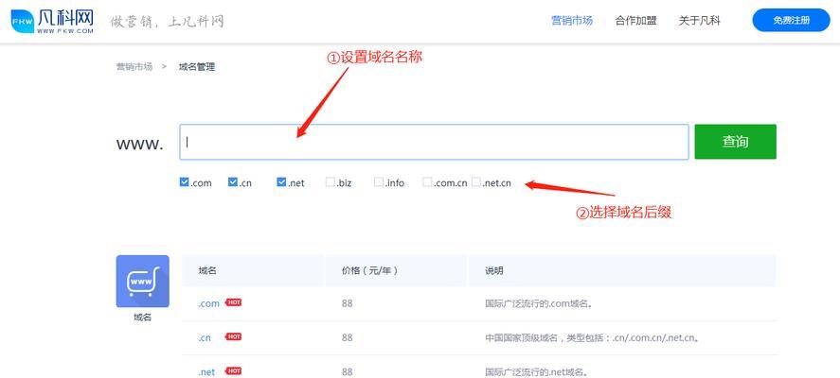Viewport: 840px width, 378px height.
Task: Enable the .biz suffix checkbox
Action: point(330,182)
